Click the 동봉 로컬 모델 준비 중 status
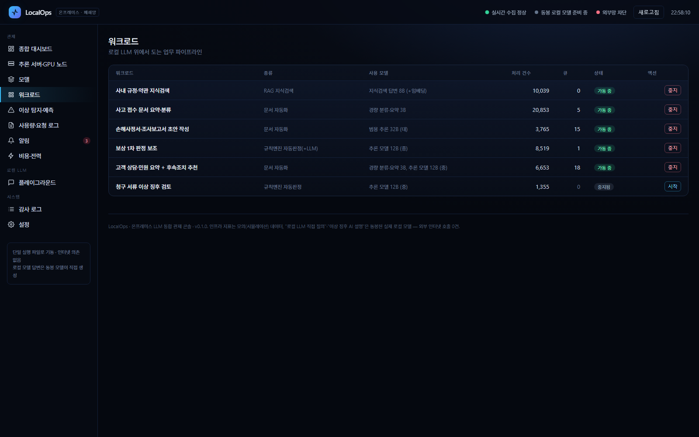The width and height of the screenshot is (699, 437). 561,13
